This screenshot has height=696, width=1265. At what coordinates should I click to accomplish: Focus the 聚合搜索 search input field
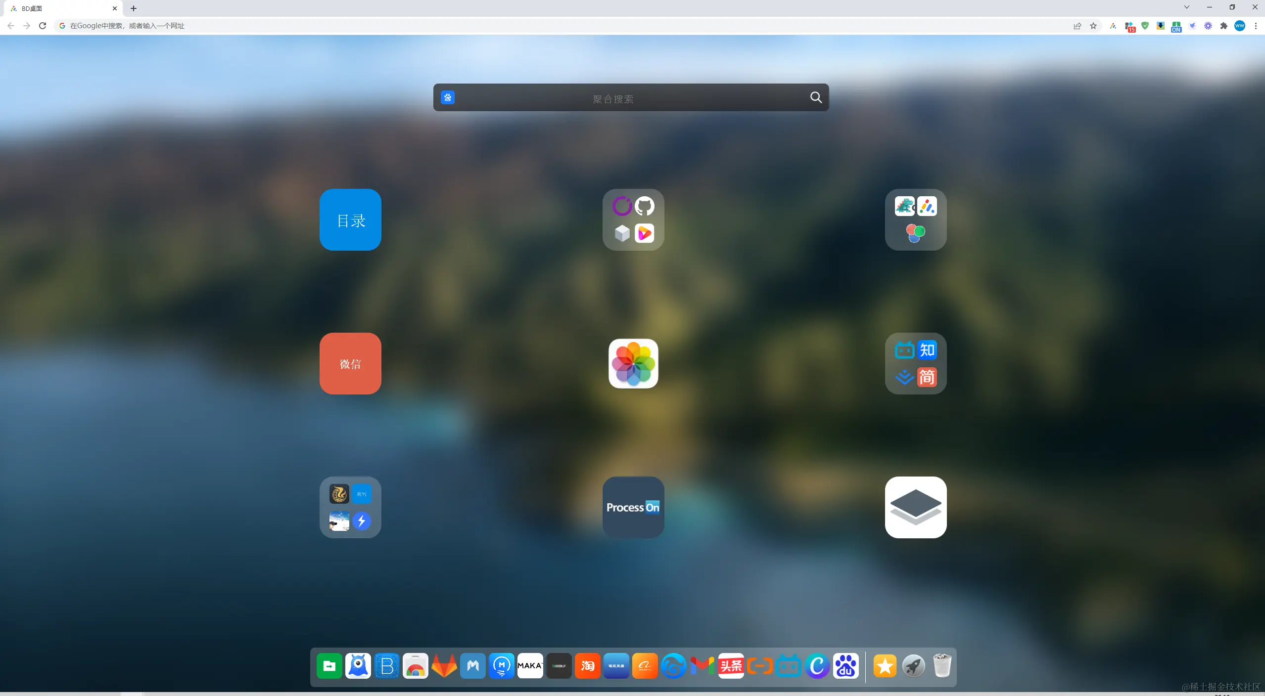tap(613, 98)
